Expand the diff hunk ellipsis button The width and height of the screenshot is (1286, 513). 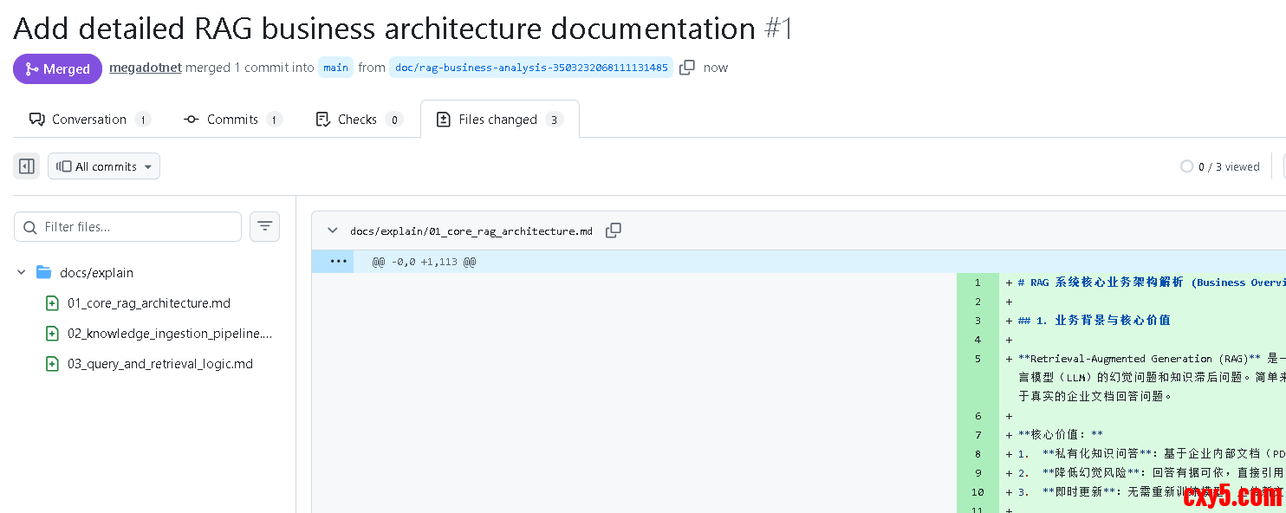pyautogui.click(x=338, y=262)
